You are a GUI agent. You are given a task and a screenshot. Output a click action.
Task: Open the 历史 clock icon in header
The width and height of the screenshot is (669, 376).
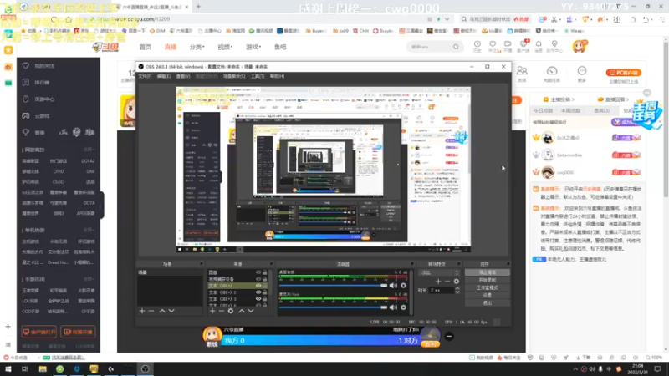[477, 44]
